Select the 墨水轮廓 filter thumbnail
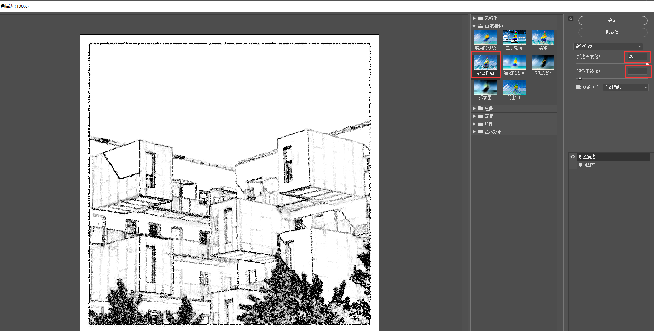 pyautogui.click(x=514, y=38)
